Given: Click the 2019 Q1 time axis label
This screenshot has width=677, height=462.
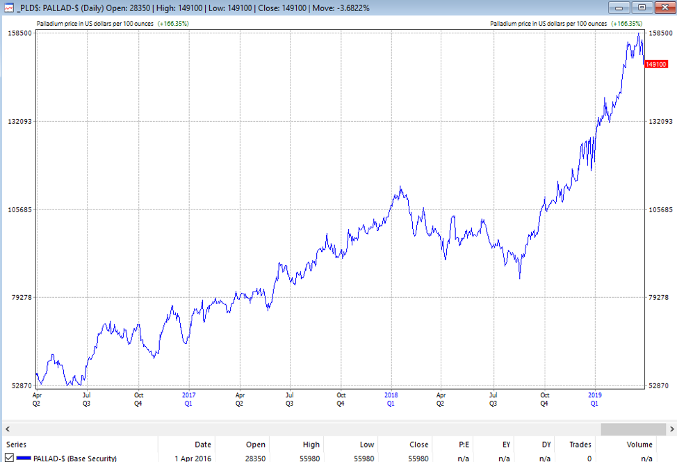Looking at the screenshot, I should point(594,399).
